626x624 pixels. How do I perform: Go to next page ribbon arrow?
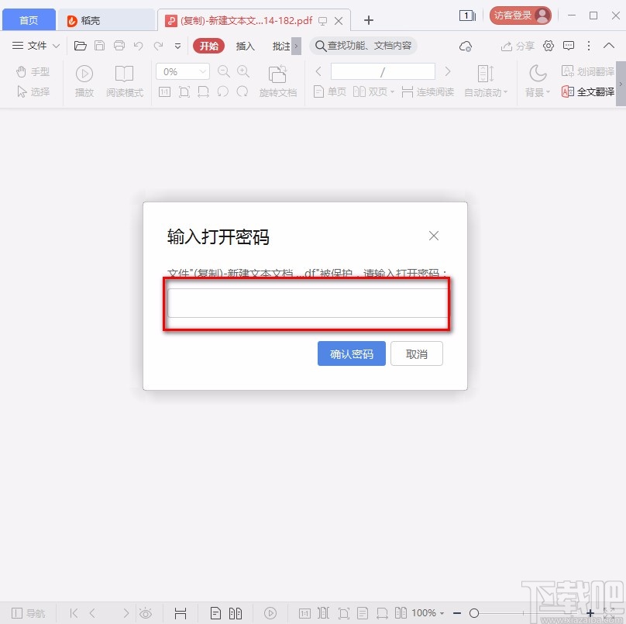pyautogui.click(x=448, y=71)
